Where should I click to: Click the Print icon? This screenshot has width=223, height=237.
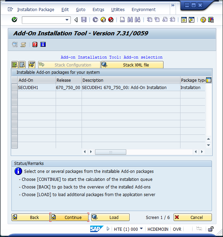122,20
